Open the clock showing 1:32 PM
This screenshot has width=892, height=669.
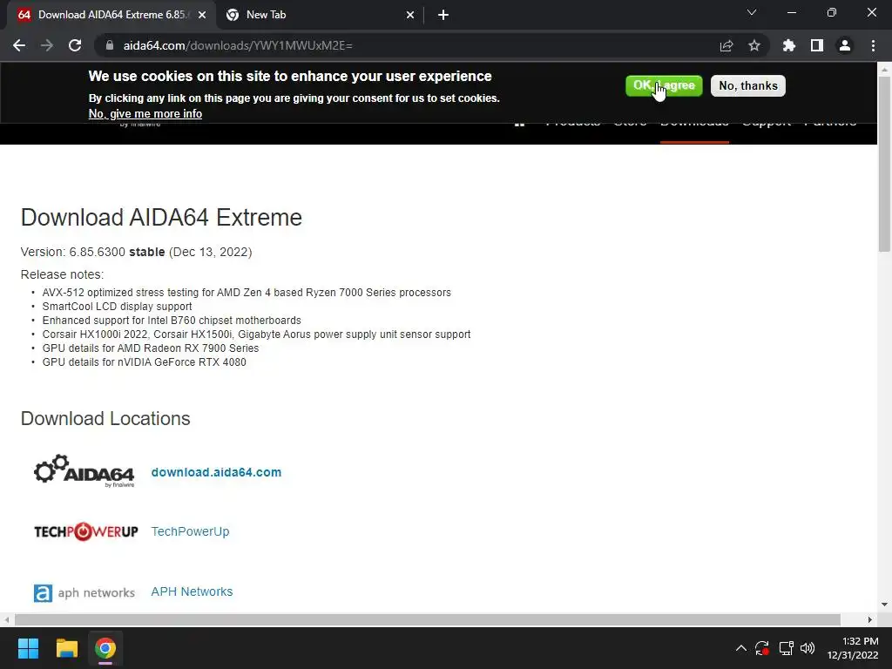[853, 648]
